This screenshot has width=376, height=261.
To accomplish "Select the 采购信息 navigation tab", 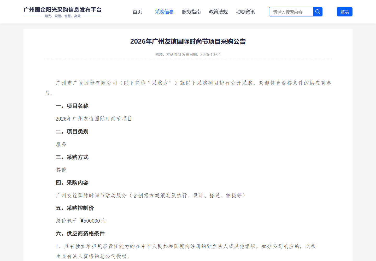I will point(164,12).
